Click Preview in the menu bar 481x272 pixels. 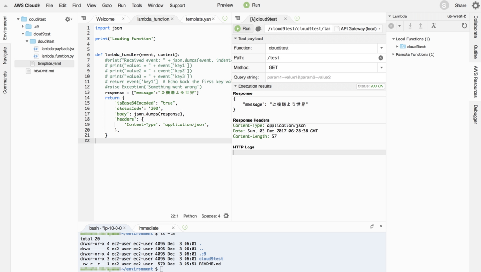pos(225,5)
